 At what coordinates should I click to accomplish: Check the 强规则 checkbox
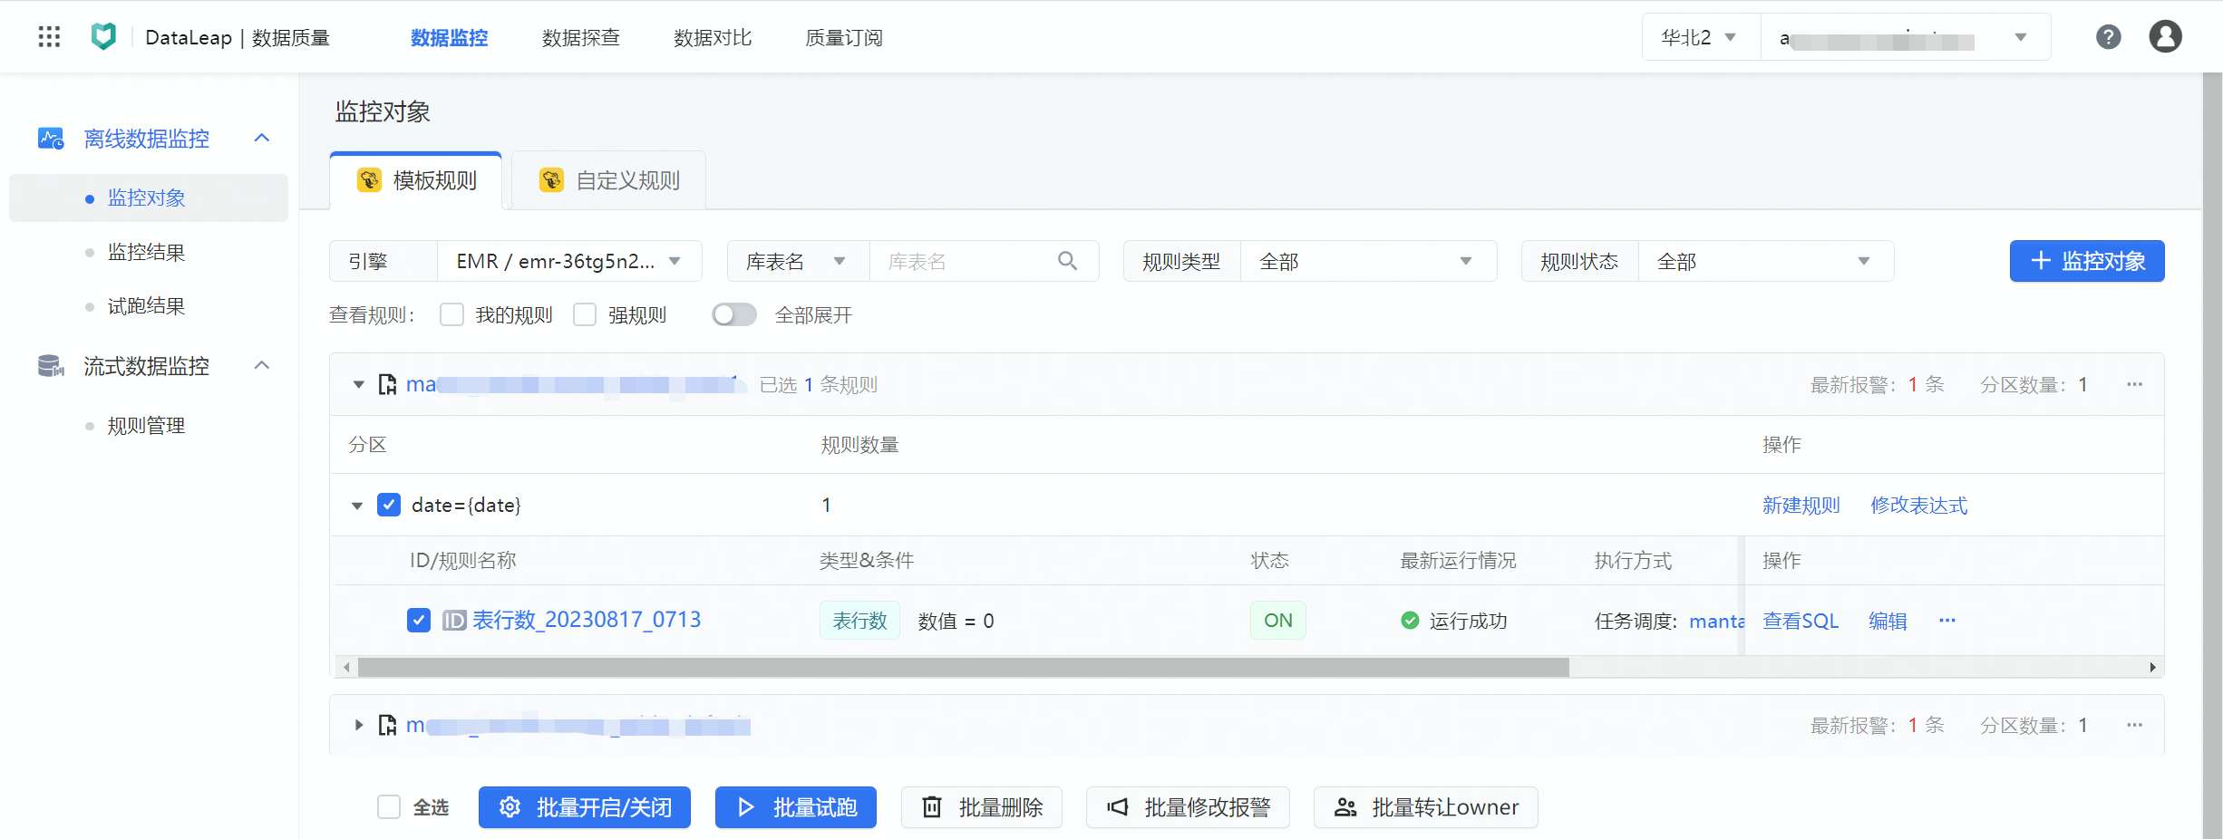point(585,314)
